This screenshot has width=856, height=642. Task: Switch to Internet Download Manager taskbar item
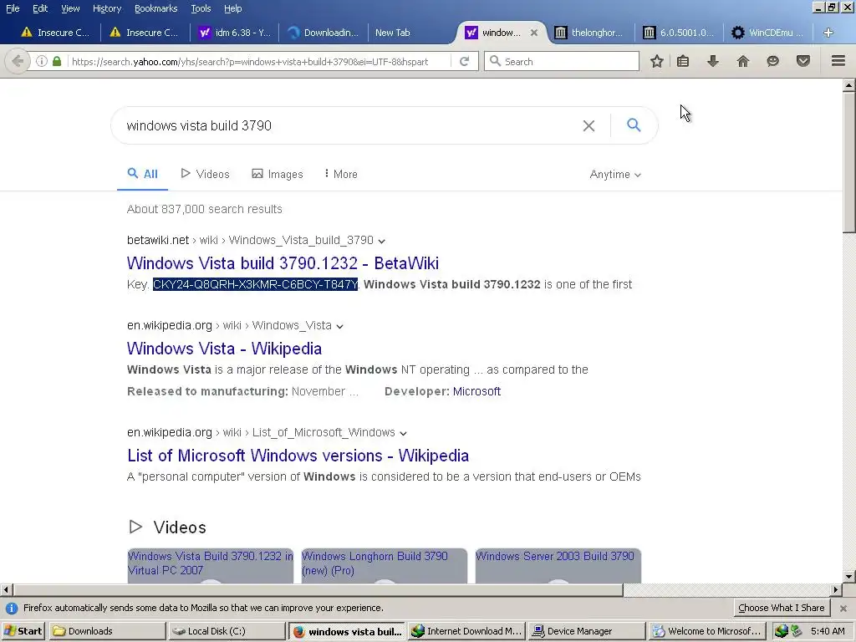466,631
